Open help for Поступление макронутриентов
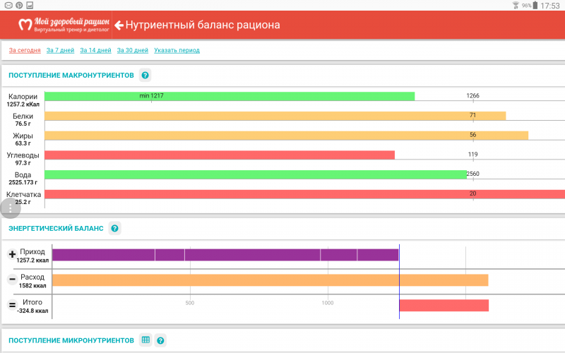 (145, 76)
